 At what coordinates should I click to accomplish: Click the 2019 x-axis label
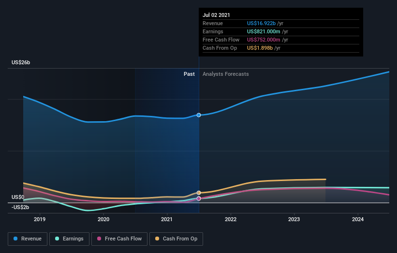[40, 219]
